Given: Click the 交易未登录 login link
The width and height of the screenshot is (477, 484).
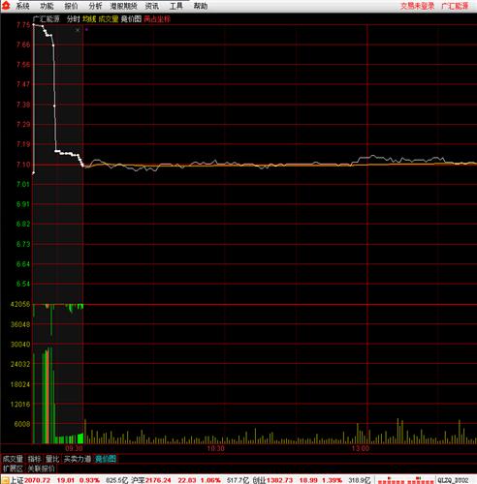Looking at the screenshot, I should click(417, 6).
